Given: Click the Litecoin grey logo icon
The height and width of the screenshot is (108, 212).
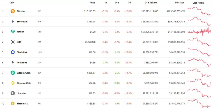Looking at the screenshot, I should [x=12, y=93].
